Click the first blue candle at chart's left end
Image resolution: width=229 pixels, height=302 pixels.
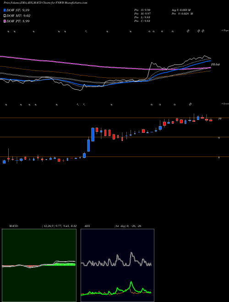click(x=4, y=162)
